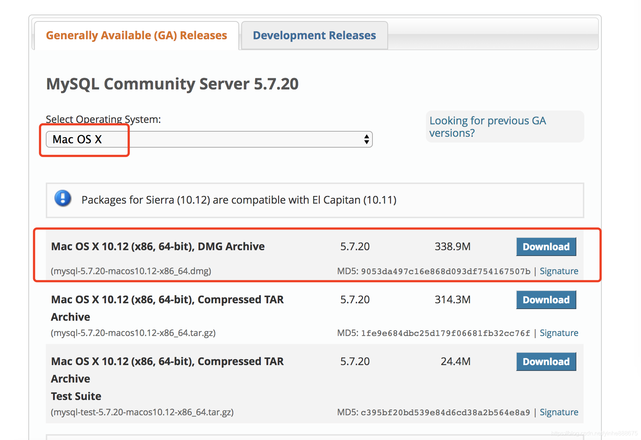Download the 24.4M Test Suite archive
Viewport: 641px width, 440px height.
546,361
